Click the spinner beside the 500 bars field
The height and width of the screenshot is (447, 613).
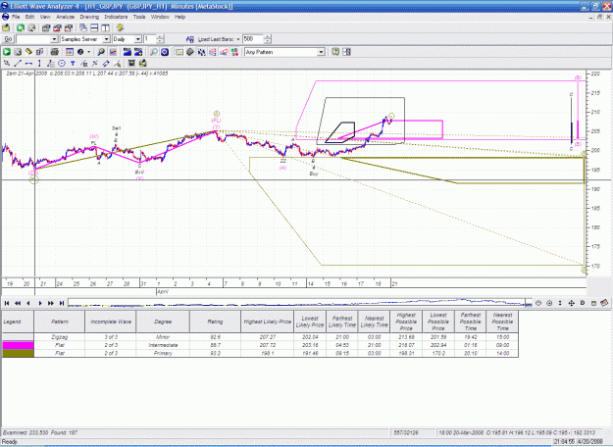[x=267, y=39]
